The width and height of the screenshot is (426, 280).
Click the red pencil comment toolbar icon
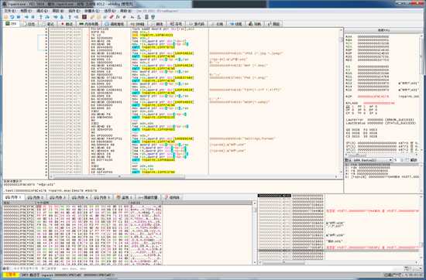coord(112,17)
